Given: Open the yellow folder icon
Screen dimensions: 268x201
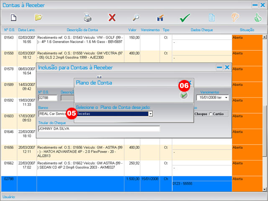Looking at the screenshot, I should 39,18.
